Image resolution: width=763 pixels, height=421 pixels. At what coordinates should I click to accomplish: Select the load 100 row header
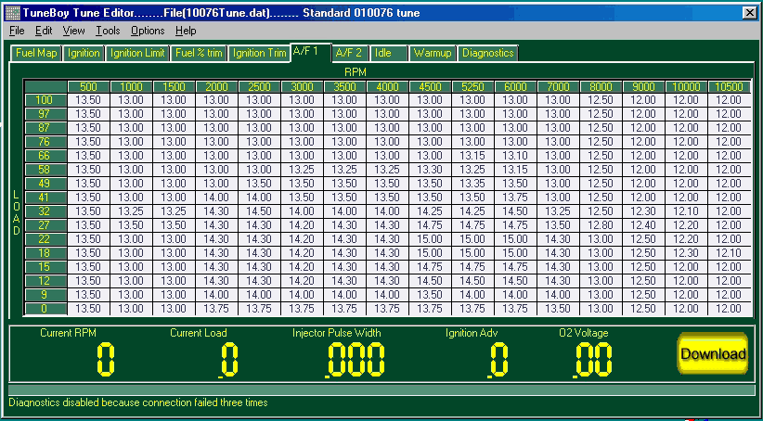point(45,100)
